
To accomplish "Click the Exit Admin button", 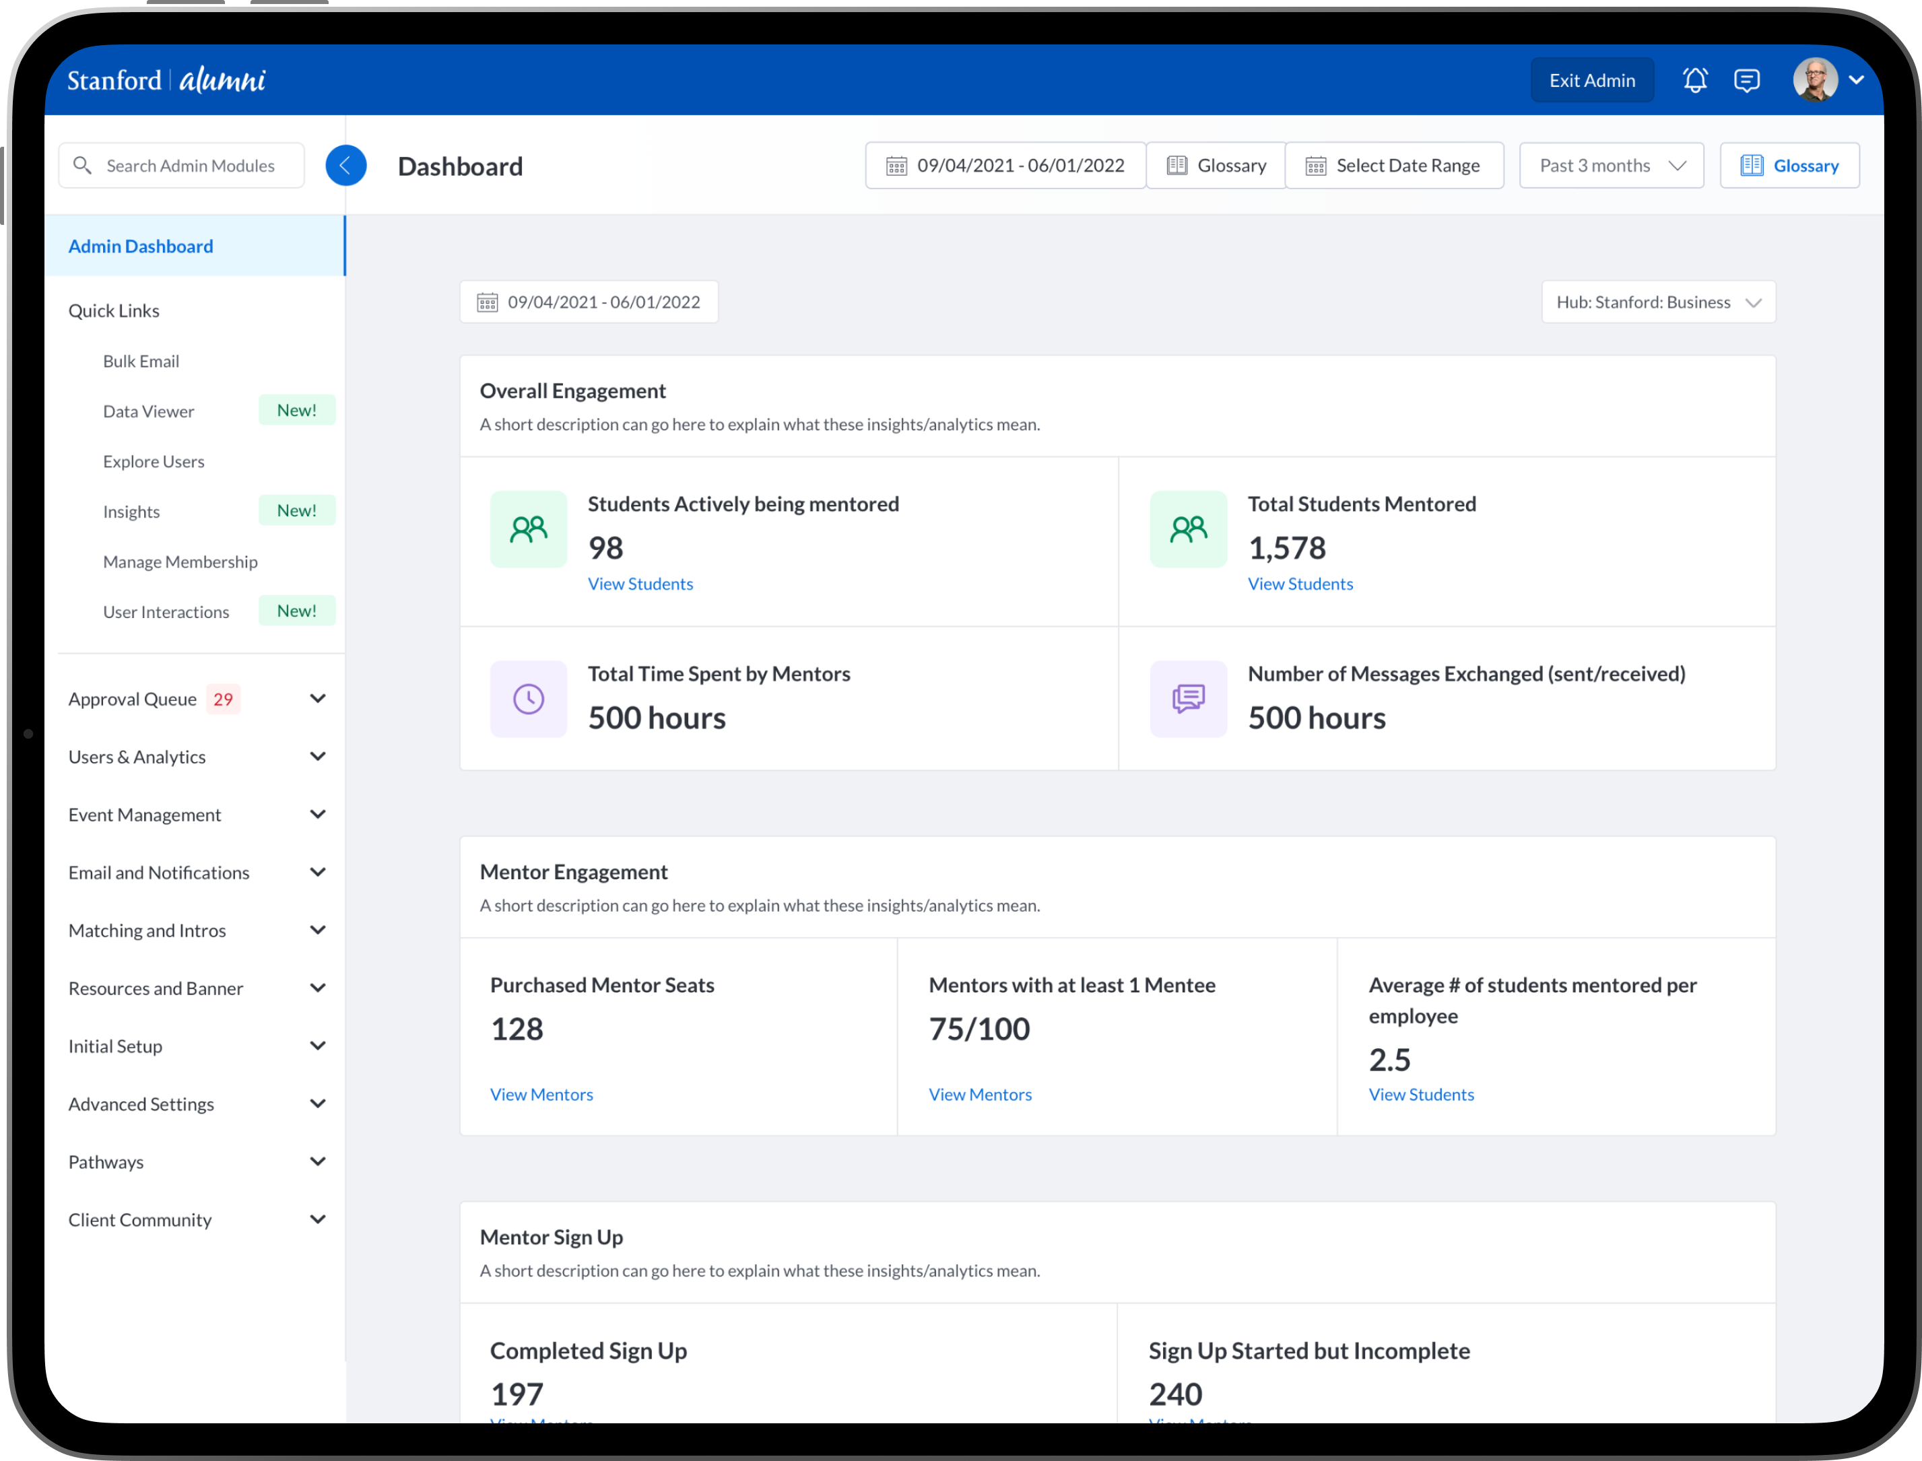I will click(x=1591, y=80).
